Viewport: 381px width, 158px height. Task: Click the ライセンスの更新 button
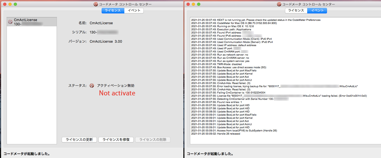pyautogui.click(x=79, y=140)
